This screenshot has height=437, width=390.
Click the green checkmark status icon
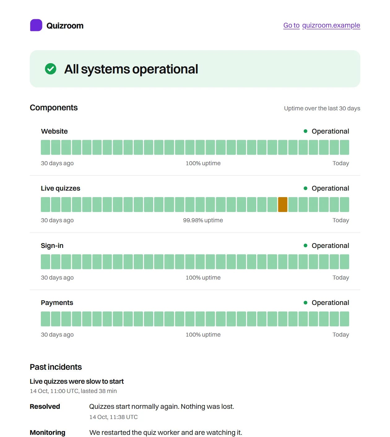(x=50, y=69)
